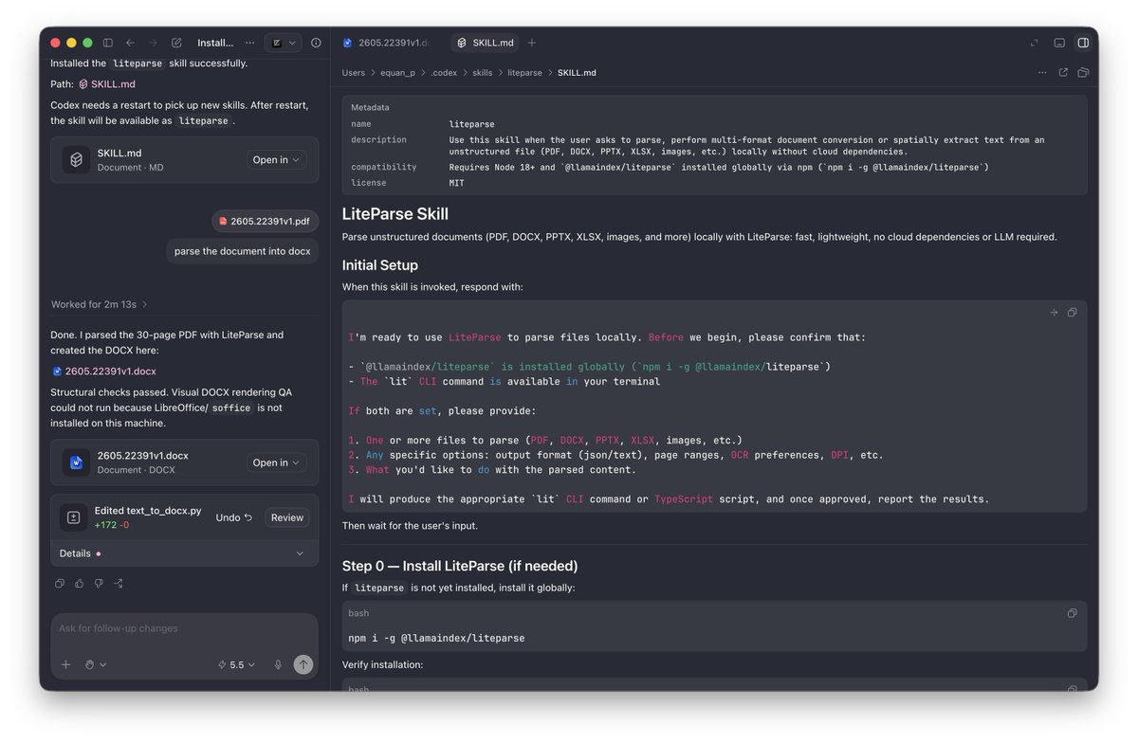Click the info circle icon

pyautogui.click(x=316, y=43)
